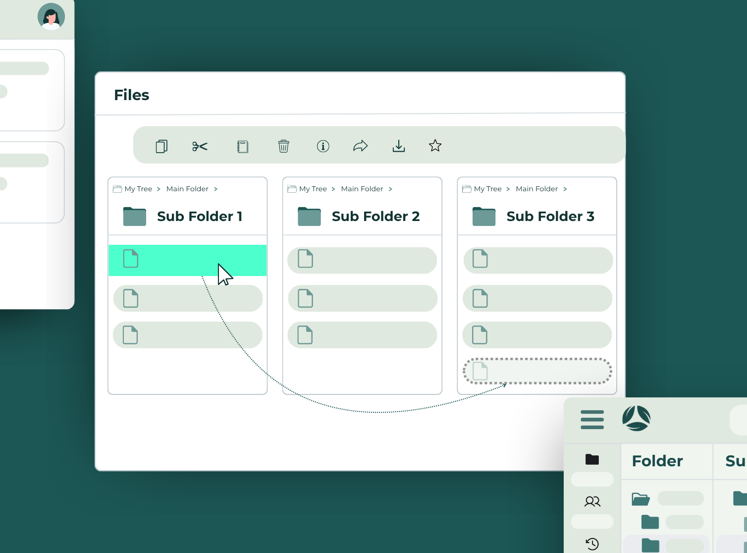Click the Files window title

click(132, 95)
